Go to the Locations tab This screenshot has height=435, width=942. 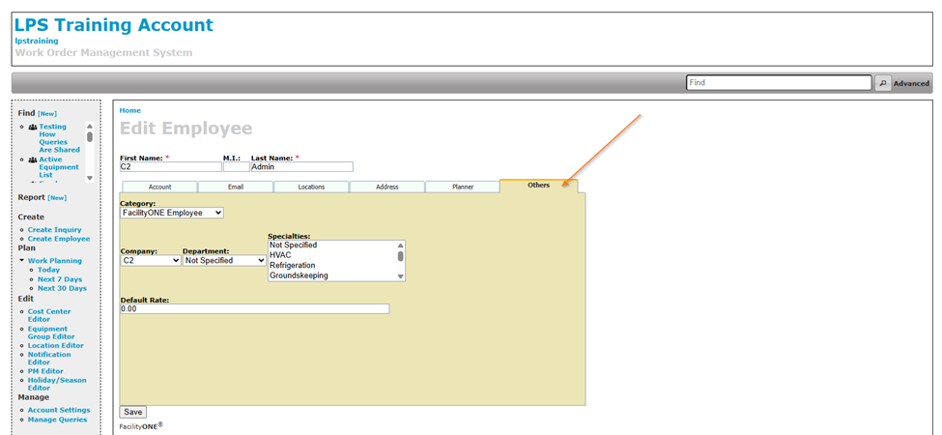(311, 187)
